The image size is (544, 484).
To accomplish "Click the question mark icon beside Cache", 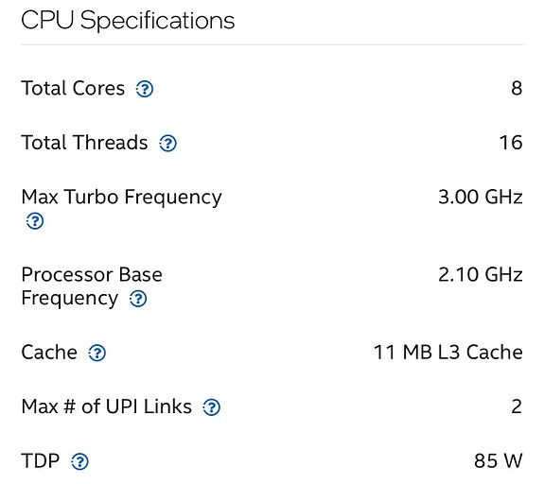I will 97,353.
